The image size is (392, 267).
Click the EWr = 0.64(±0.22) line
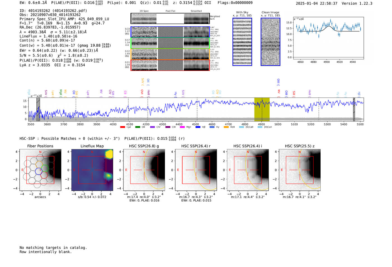[59, 50]
